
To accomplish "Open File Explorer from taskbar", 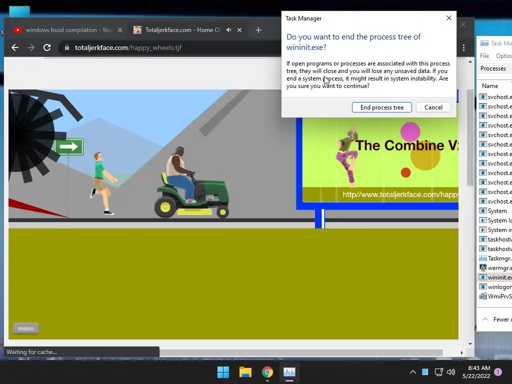I will pos(245,372).
